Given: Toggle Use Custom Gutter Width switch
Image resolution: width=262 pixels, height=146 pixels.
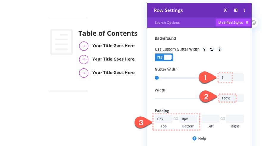Looking at the screenshot, I should [164, 57].
